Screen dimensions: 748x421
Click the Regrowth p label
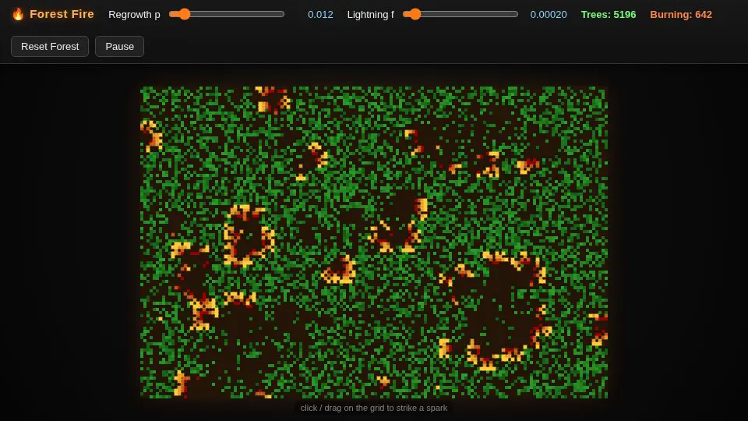[134, 15]
